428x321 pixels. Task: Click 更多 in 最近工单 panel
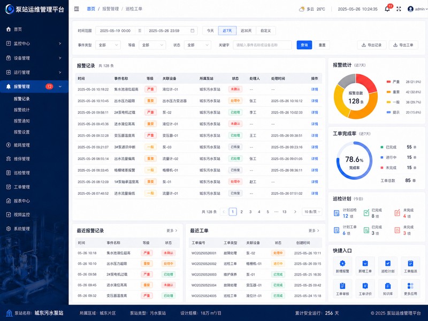(x=314, y=231)
